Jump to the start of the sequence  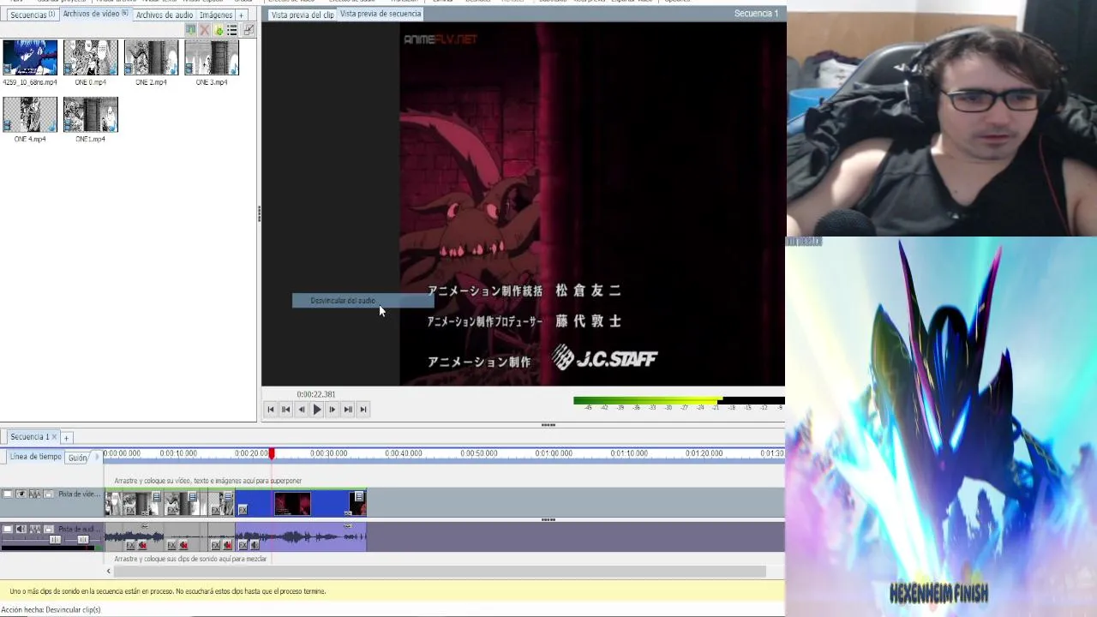click(271, 410)
